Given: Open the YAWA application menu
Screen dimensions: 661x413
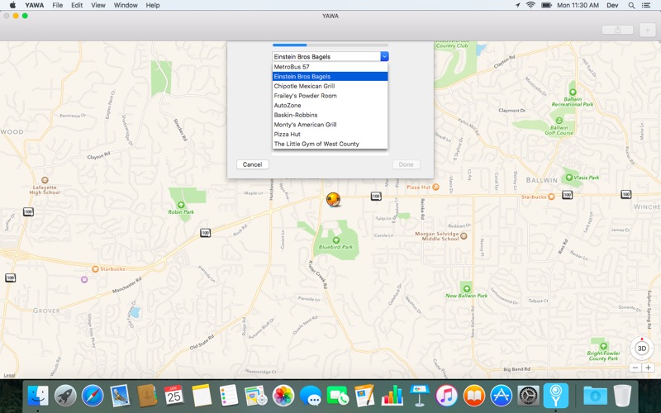Looking at the screenshot, I should [34, 5].
